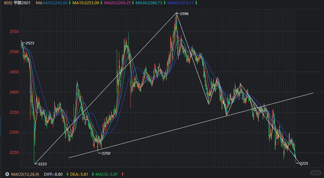
Task: Click the 60分 period label
Action: tap(8, 3)
